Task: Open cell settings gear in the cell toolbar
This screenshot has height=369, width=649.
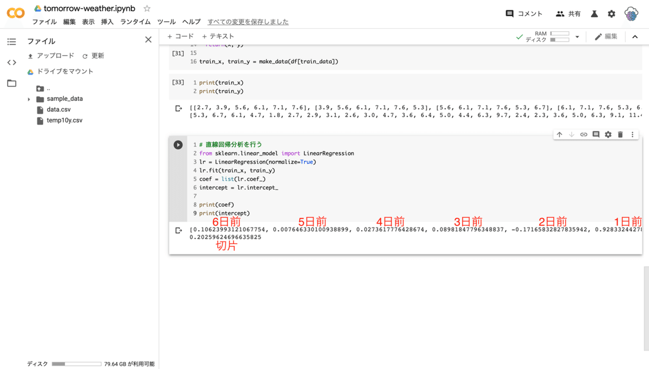Action: pyautogui.click(x=608, y=135)
